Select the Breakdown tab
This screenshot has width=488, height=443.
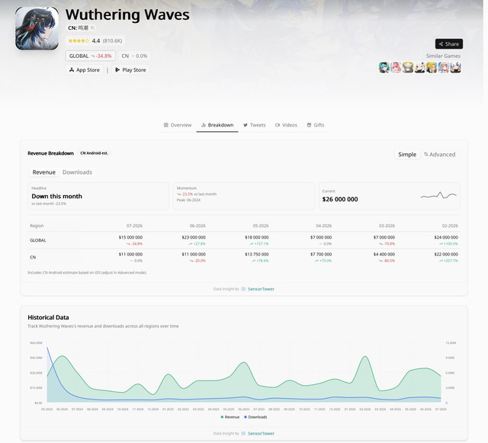pos(217,125)
